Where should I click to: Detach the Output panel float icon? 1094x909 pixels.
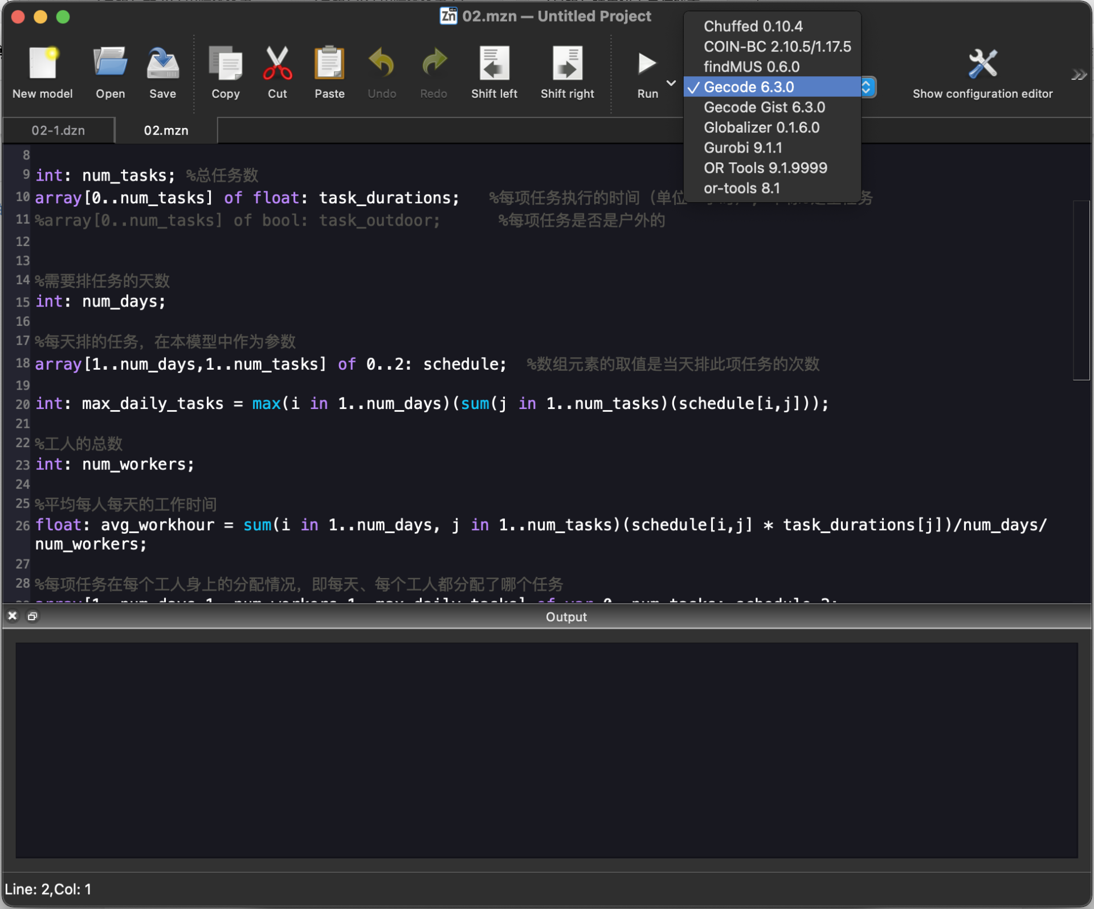pos(32,616)
